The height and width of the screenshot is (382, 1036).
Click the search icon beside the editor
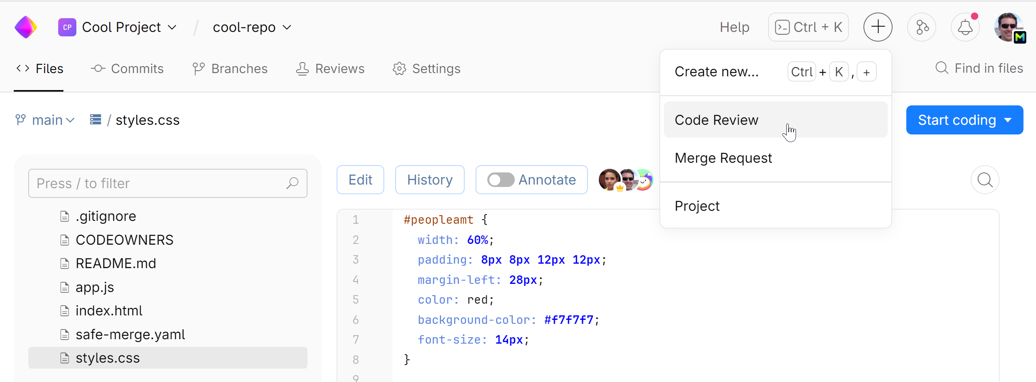click(x=985, y=180)
